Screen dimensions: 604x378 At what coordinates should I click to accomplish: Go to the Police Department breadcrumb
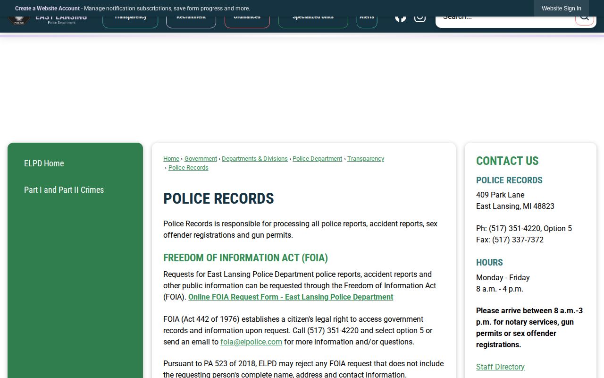pos(317,159)
